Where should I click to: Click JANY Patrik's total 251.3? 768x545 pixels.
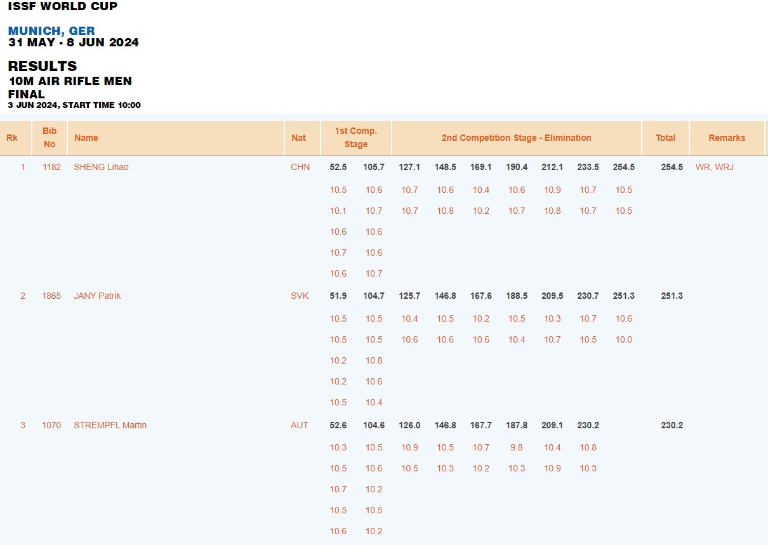pyautogui.click(x=672, y=296)
